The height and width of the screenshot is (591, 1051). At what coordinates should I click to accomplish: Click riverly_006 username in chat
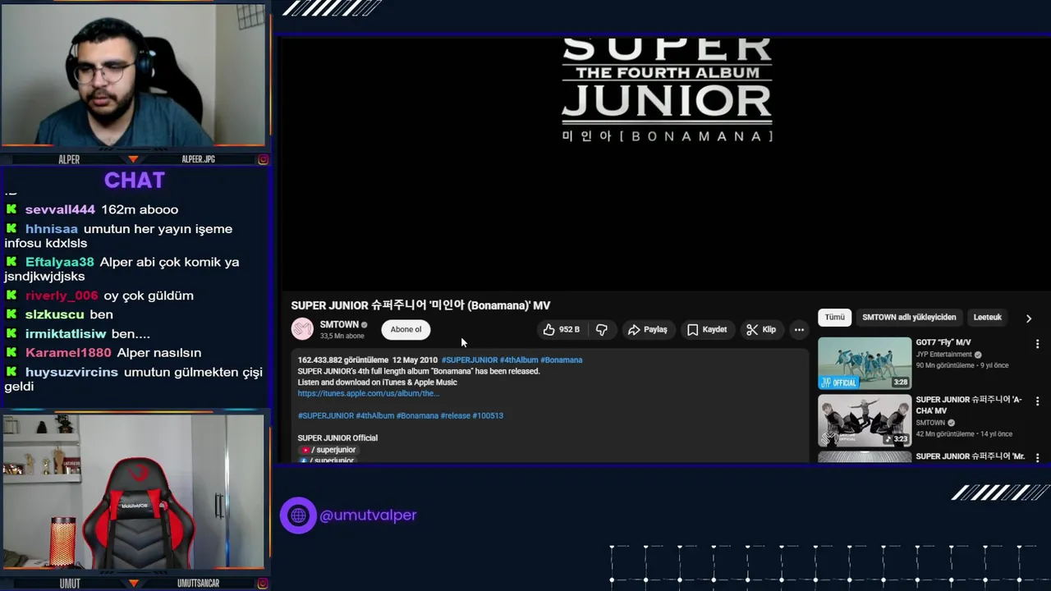pos(62,295)
